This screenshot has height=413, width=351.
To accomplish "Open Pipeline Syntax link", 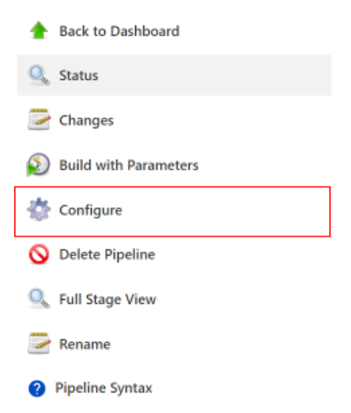I will click(104, 388).
